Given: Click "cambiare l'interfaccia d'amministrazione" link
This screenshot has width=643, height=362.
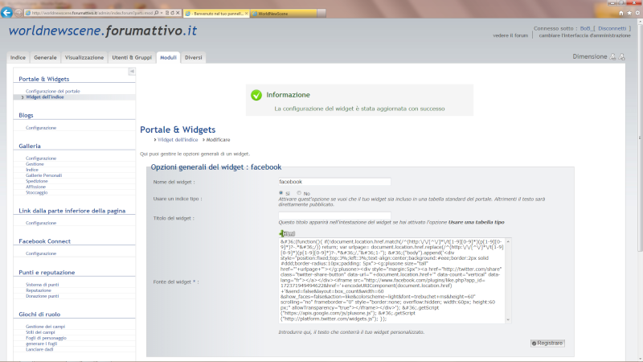Looking at the screenshot, I should (584, 35).
